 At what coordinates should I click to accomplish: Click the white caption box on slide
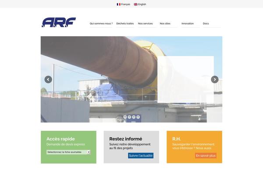point(185,79)
